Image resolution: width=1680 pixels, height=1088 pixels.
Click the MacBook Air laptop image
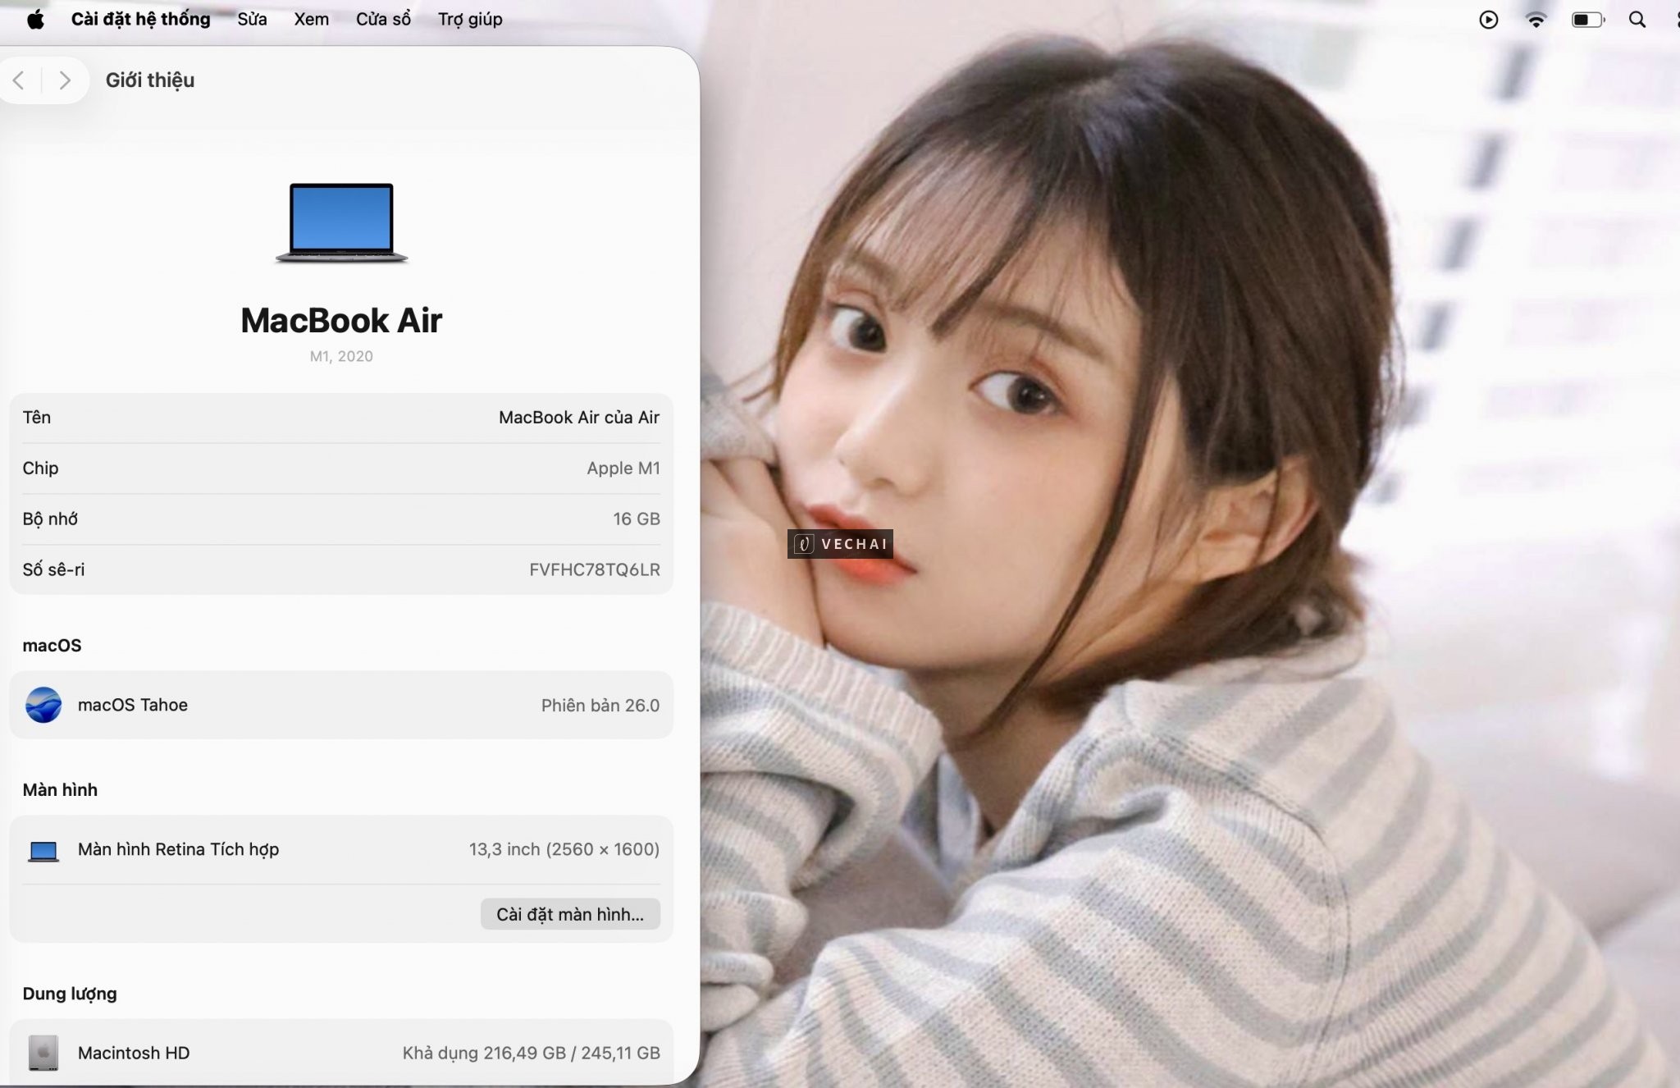click(341, 222)
